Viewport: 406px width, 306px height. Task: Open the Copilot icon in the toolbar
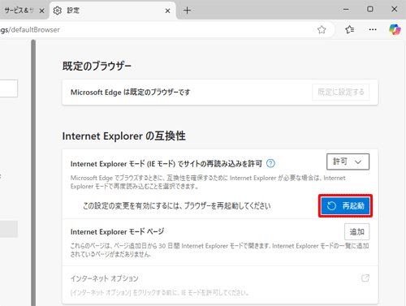tap(395, 29)
